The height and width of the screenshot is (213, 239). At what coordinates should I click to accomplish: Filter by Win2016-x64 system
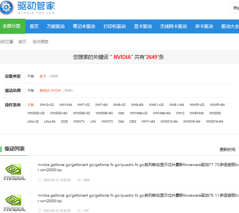point(192,121)
